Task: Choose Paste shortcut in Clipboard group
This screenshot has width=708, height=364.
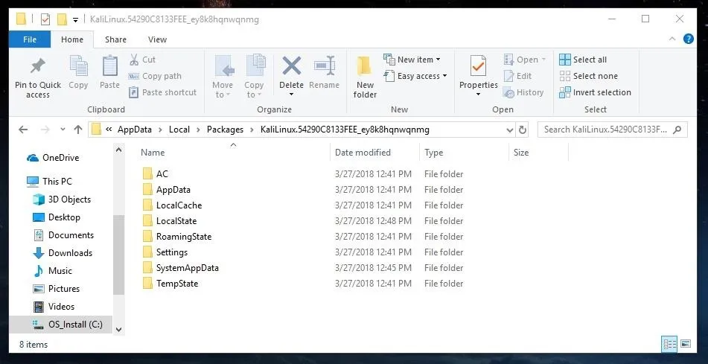Action: click(x=162, y=92)
